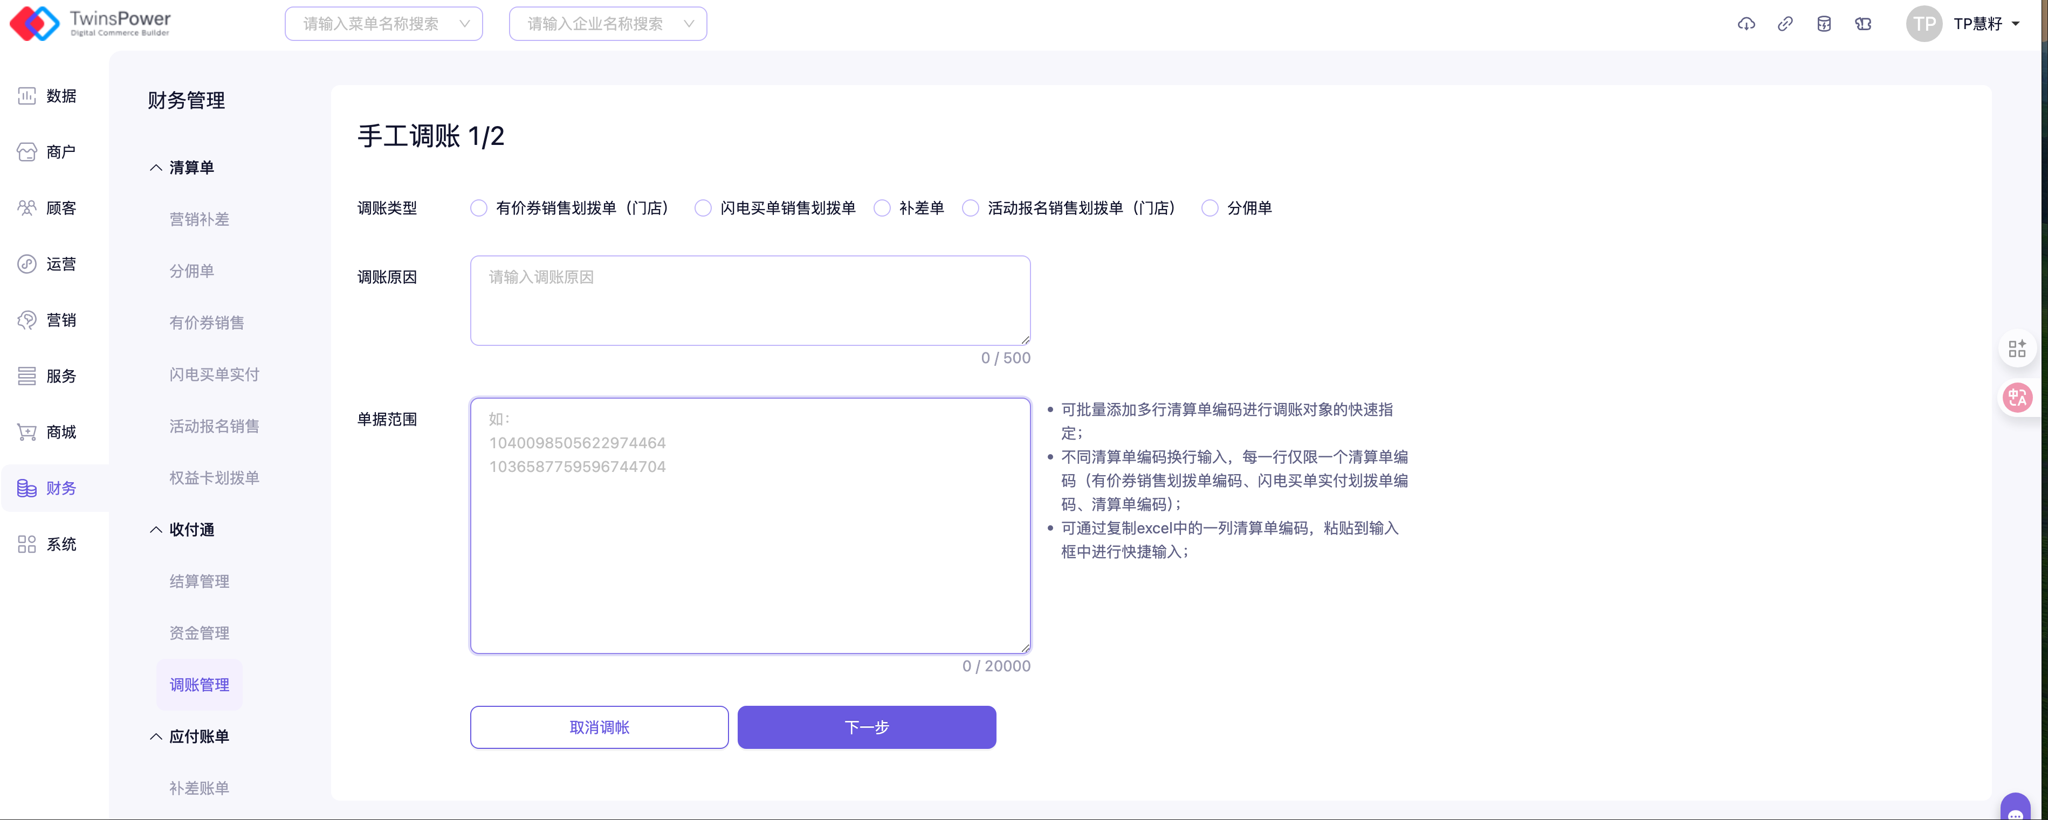This screenshot has width=2048, height=820.
Task: Open the 商户 store icon in sidebar
Action: (27, 152)
